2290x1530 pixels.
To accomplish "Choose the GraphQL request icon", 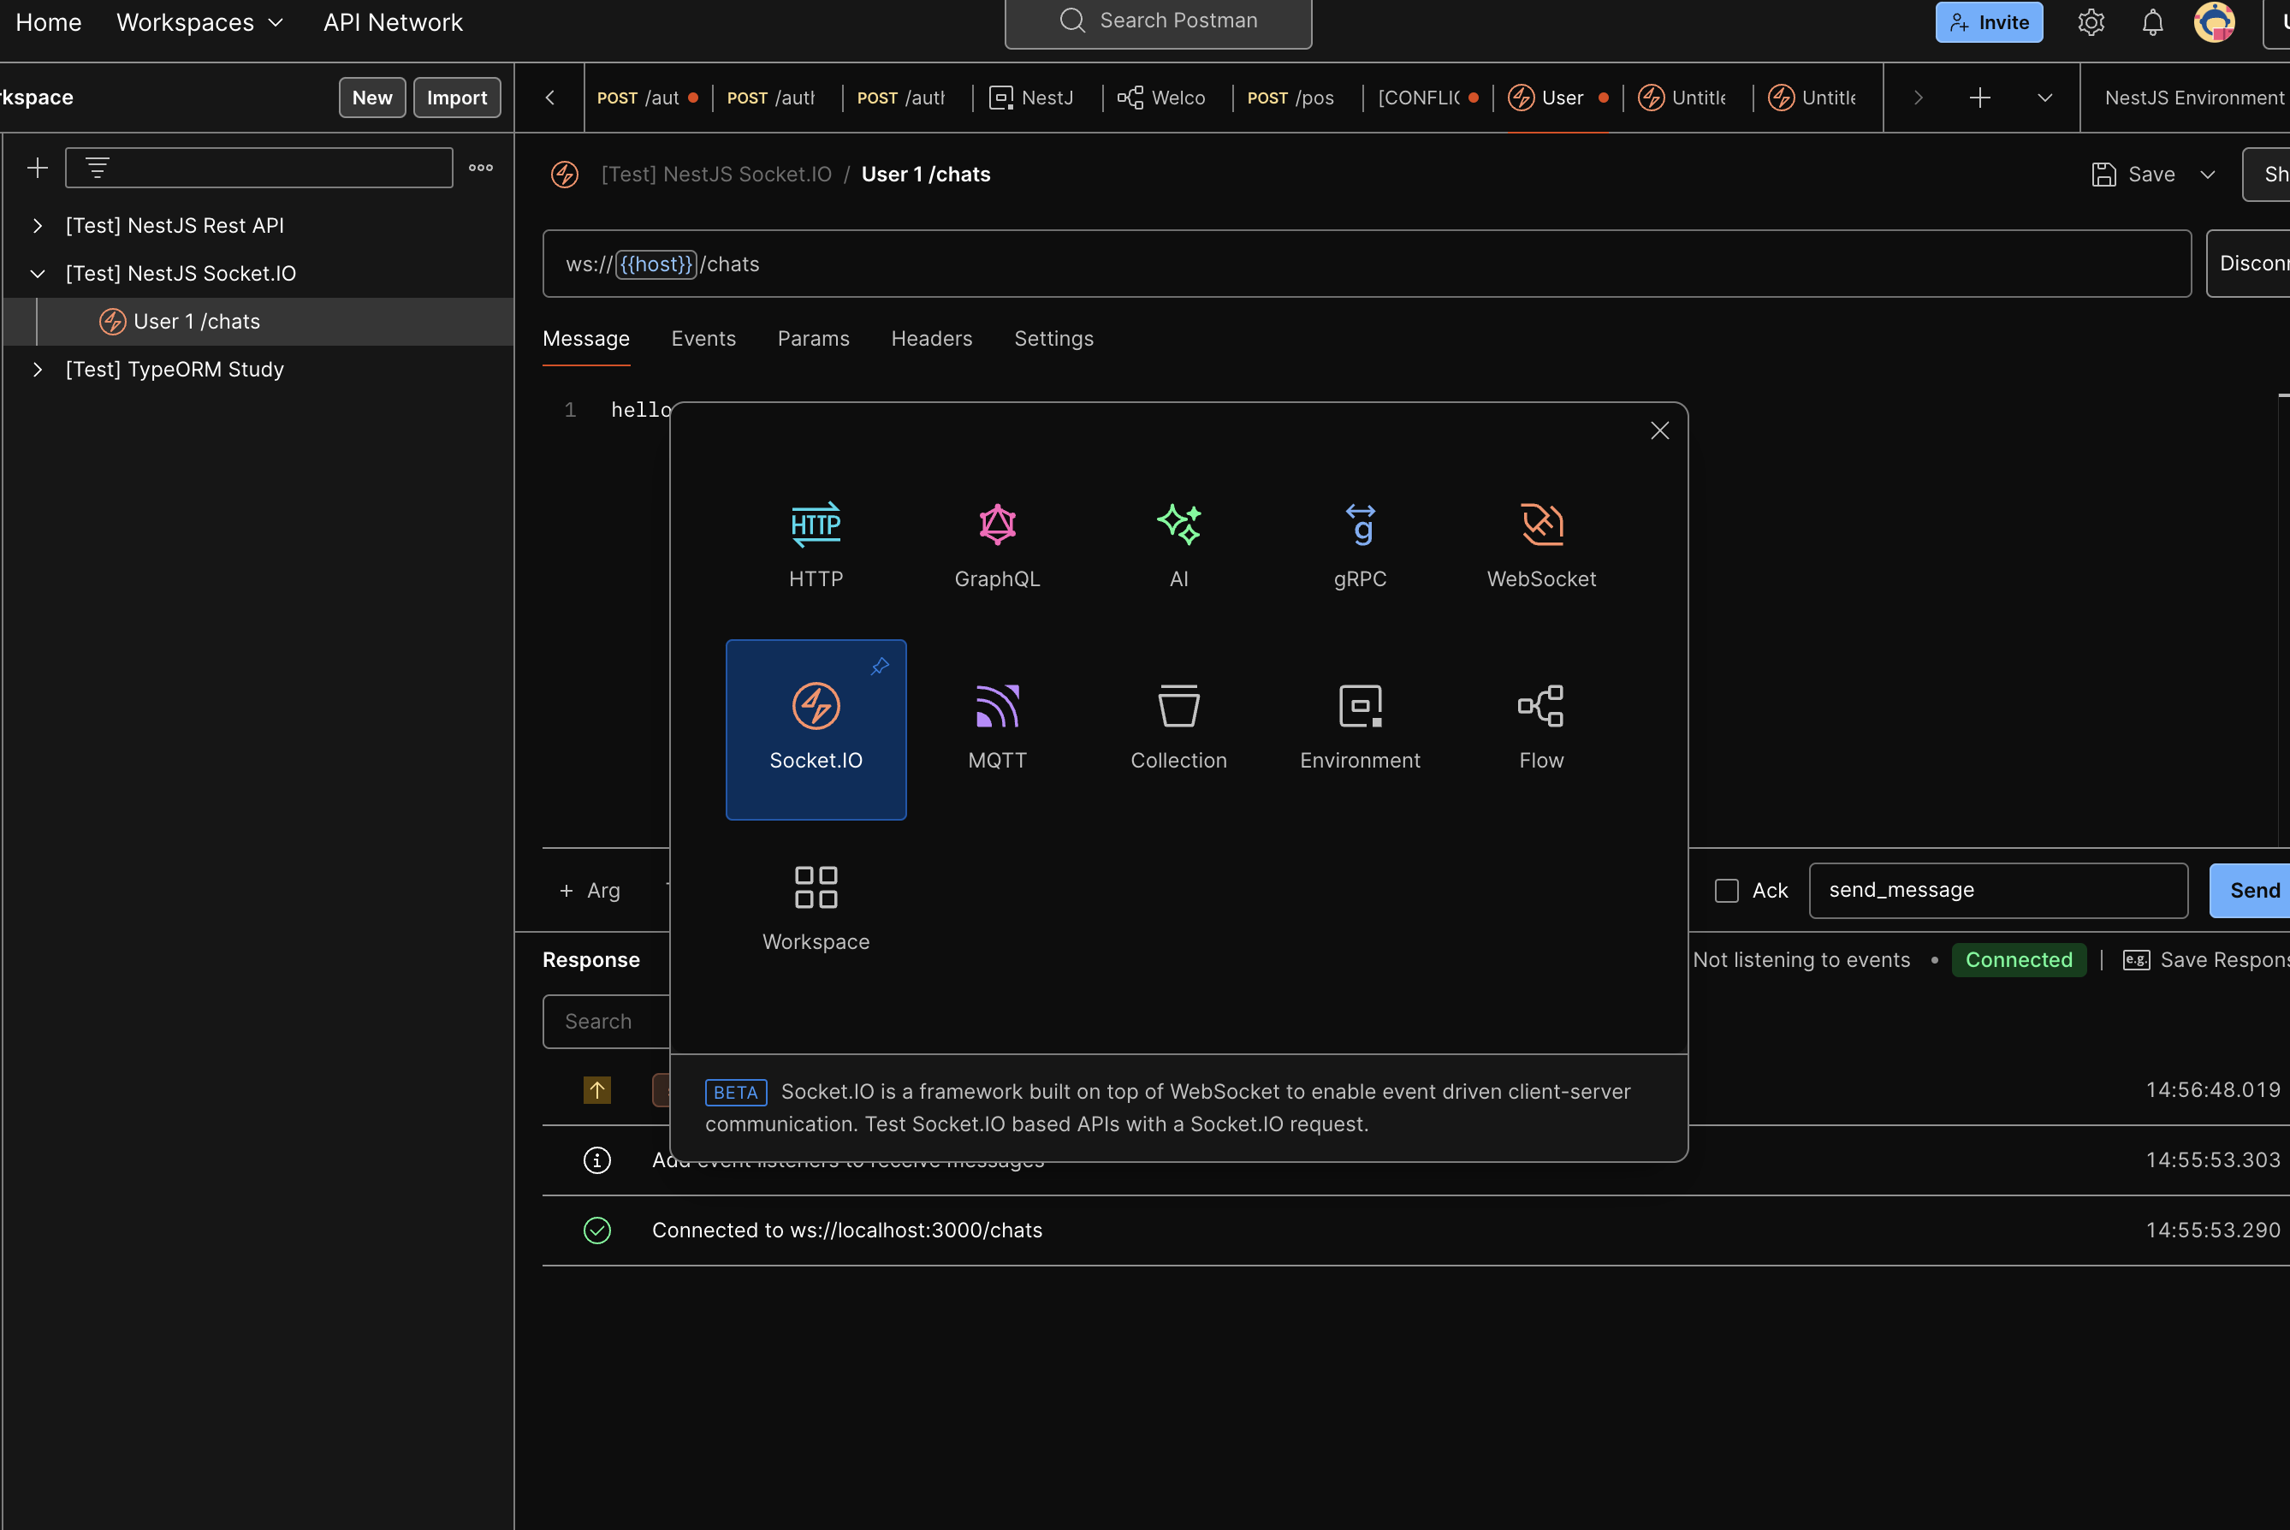I will pyautogui.click(x=997, y=526).
